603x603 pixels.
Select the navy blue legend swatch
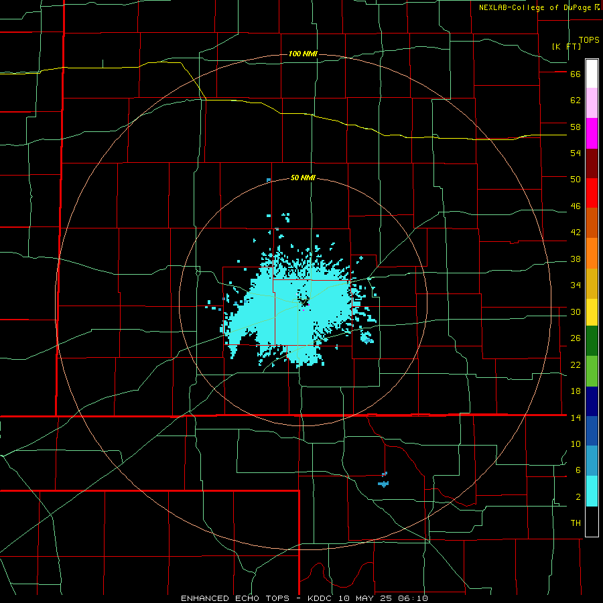click(x=592, y=401)
